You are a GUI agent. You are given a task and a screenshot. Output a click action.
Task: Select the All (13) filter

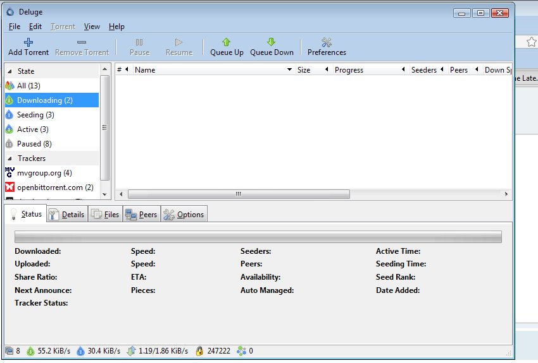[52, 85]
